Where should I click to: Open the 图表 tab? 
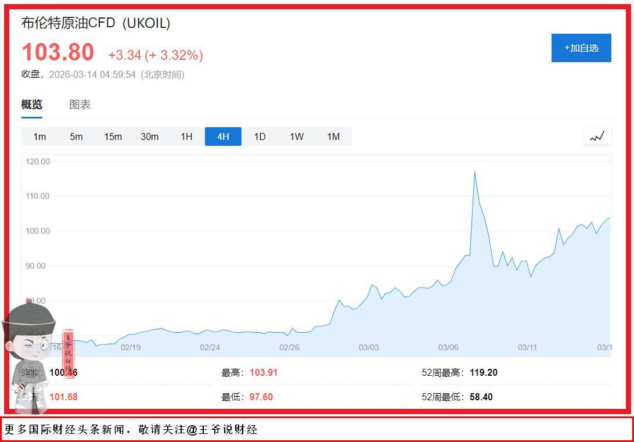coord(80,105)
